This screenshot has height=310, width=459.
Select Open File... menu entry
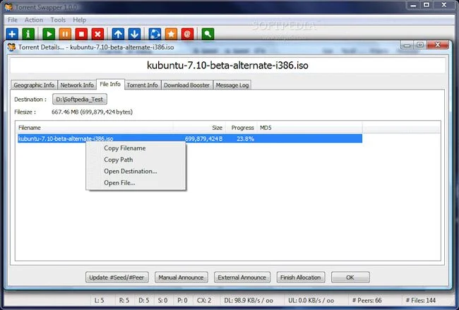coord(119,183)
